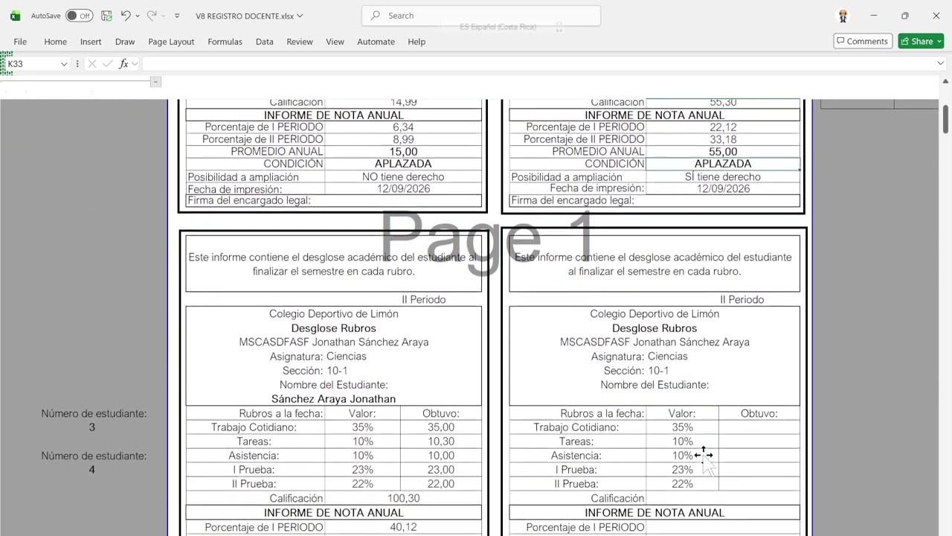This screenshot has height=536, width=952.
Task: Open the user account profile picture
Action: pos(843,16)
